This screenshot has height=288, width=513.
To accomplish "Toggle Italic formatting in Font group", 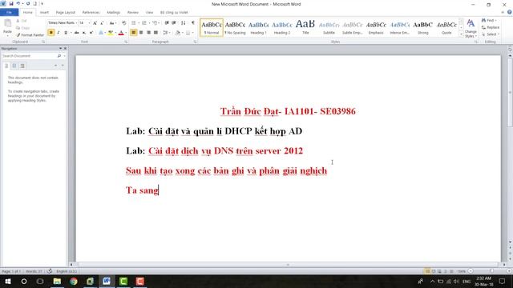I will [59, 33].
